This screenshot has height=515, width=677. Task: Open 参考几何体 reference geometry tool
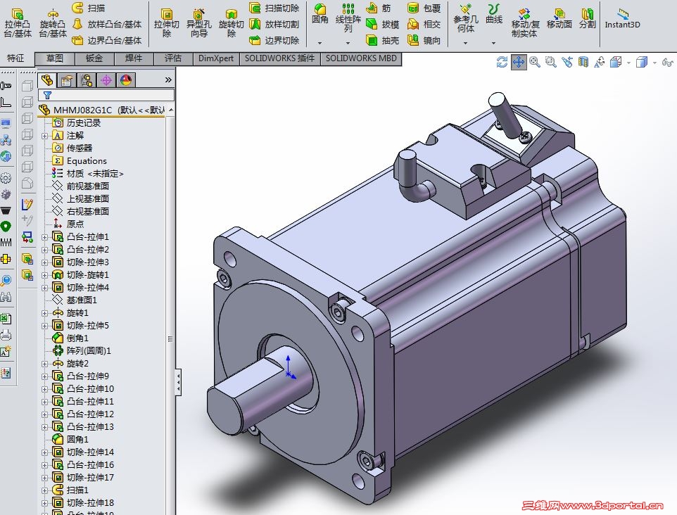pyautogui.click(x=465, y=18)
